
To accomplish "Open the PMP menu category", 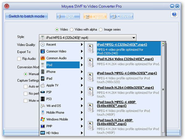I will (62, 126).
